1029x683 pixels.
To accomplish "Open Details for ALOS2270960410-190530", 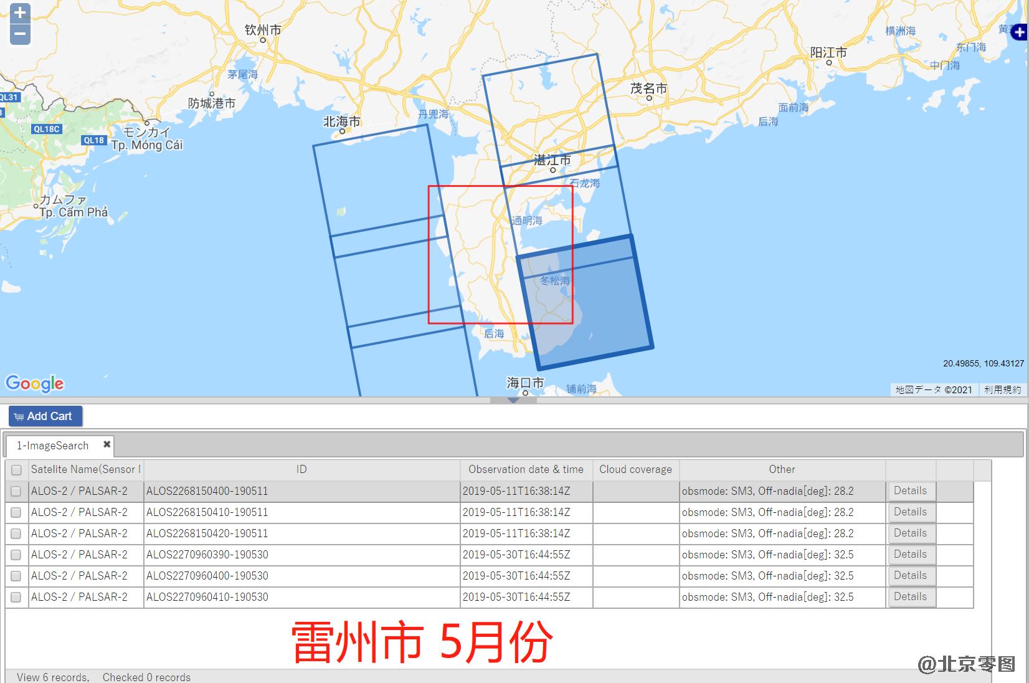I will 911,597.
